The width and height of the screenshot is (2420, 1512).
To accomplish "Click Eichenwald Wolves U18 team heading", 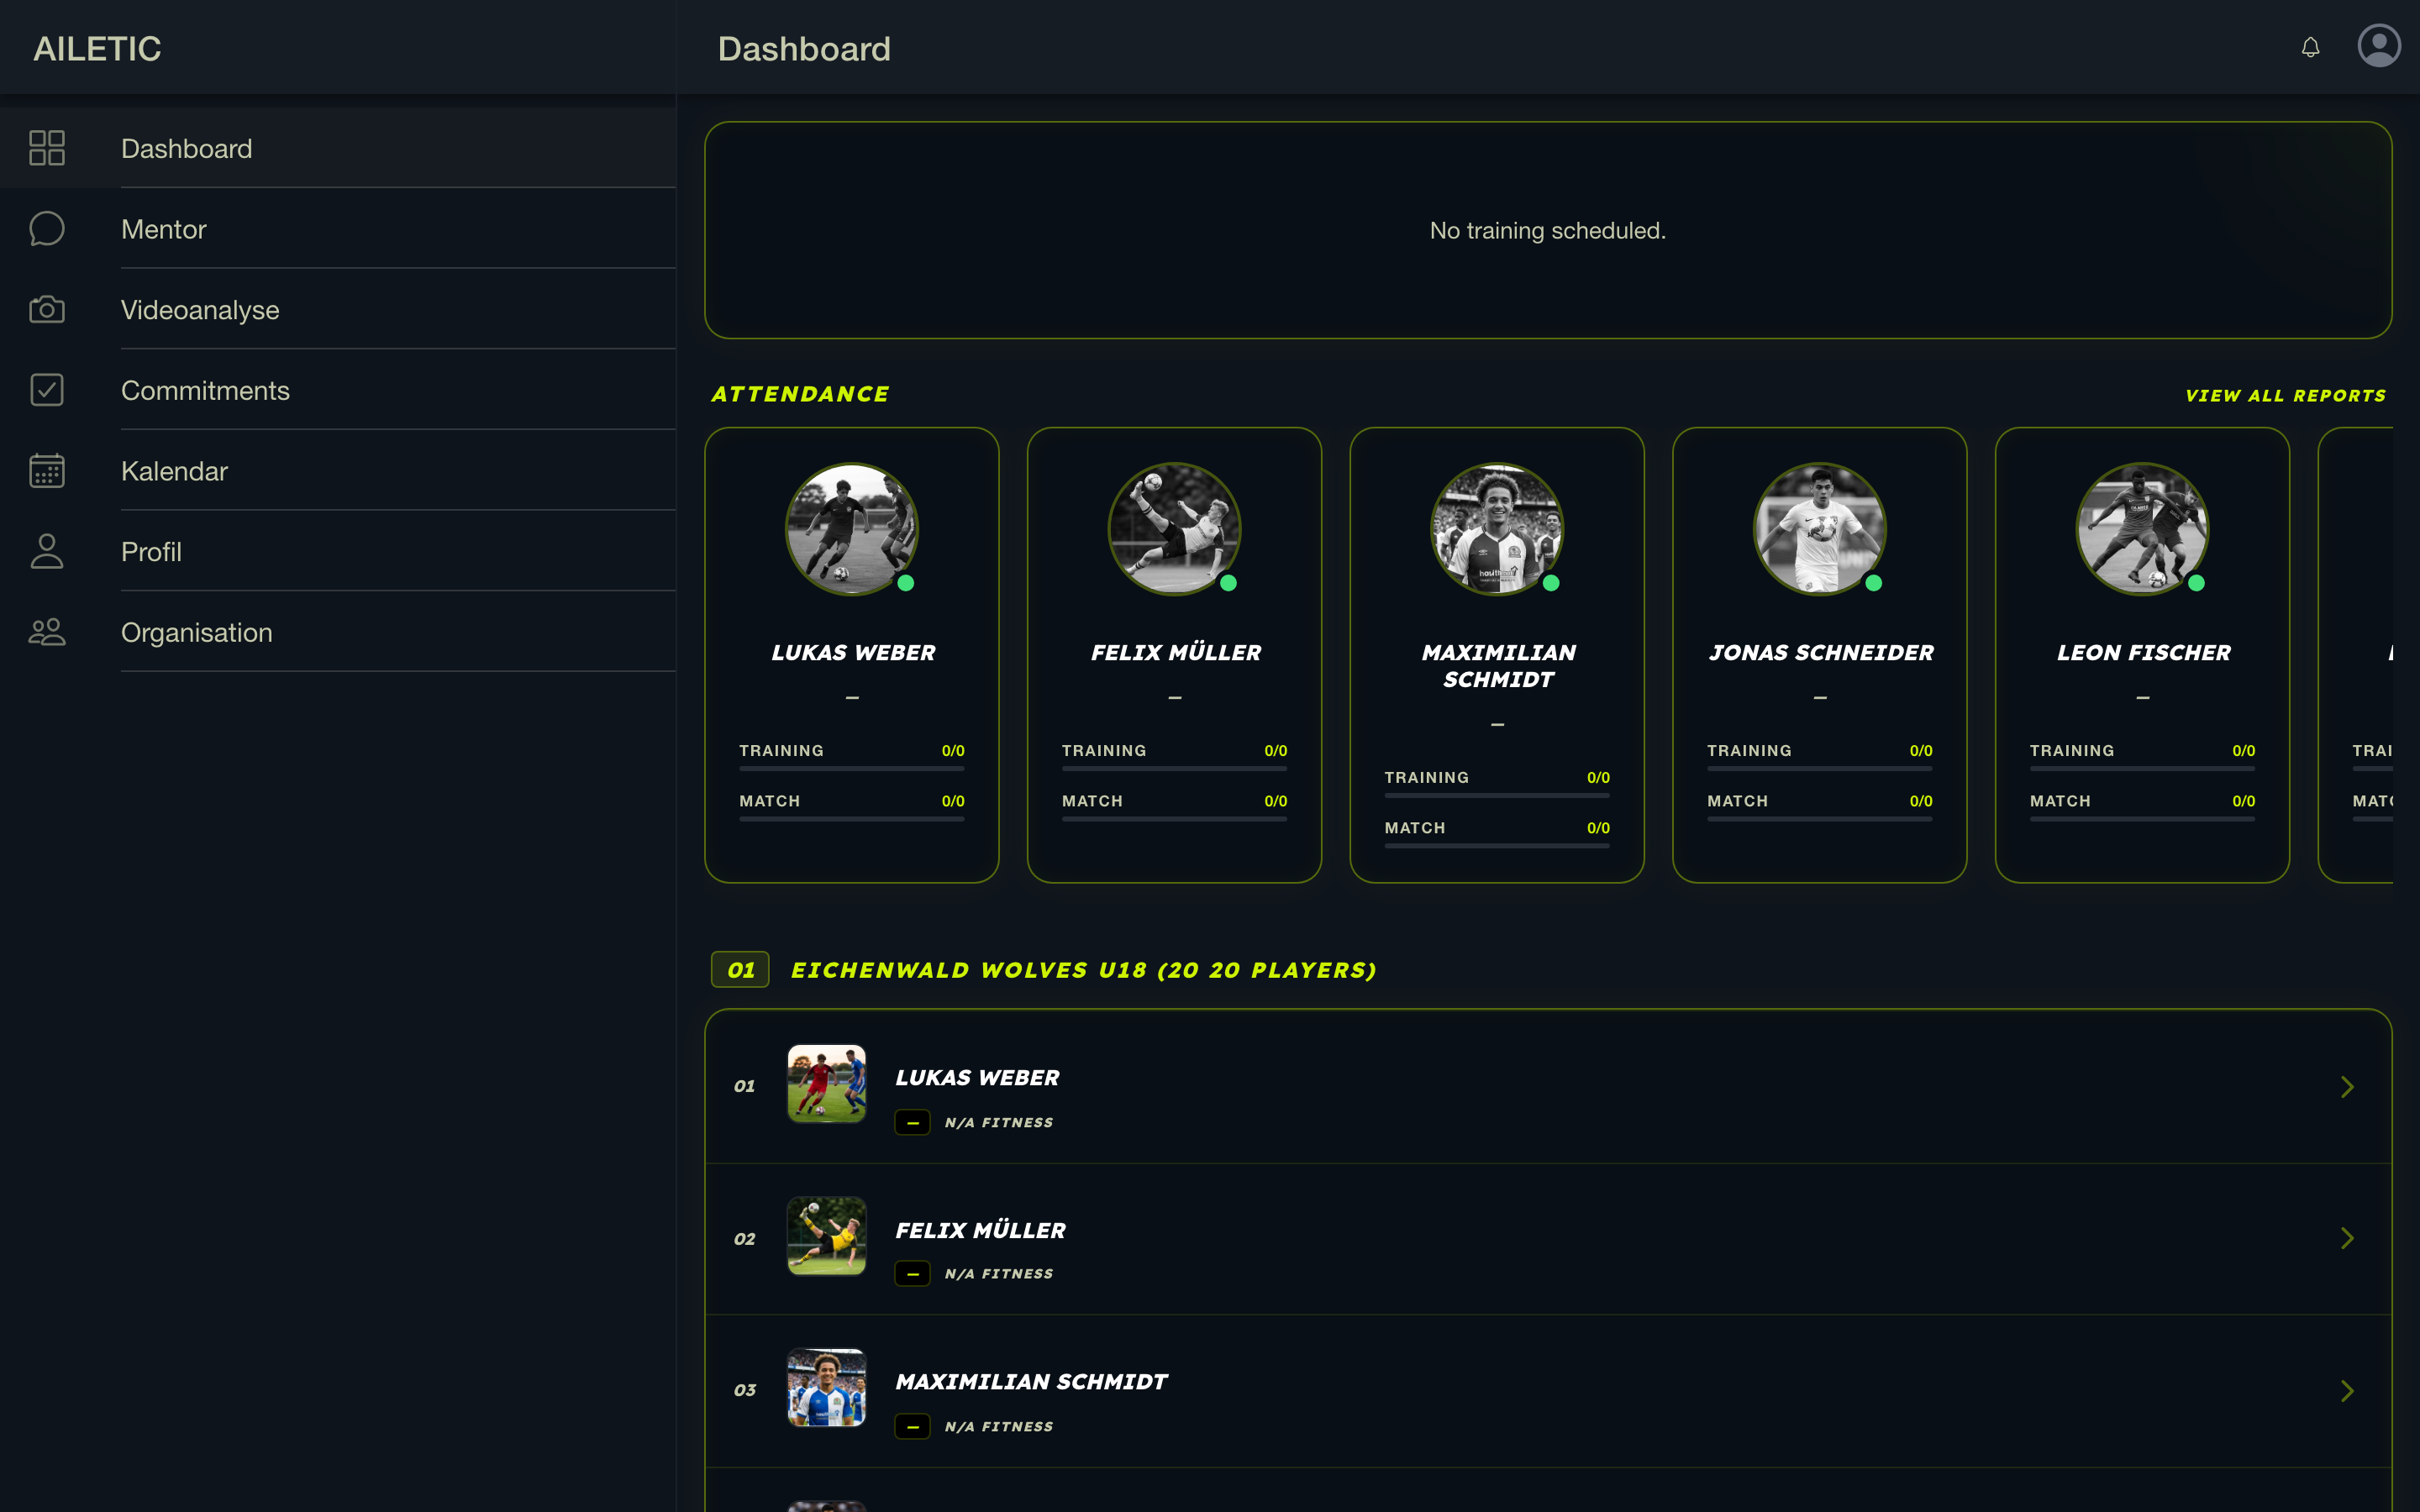I will 1083,971.
